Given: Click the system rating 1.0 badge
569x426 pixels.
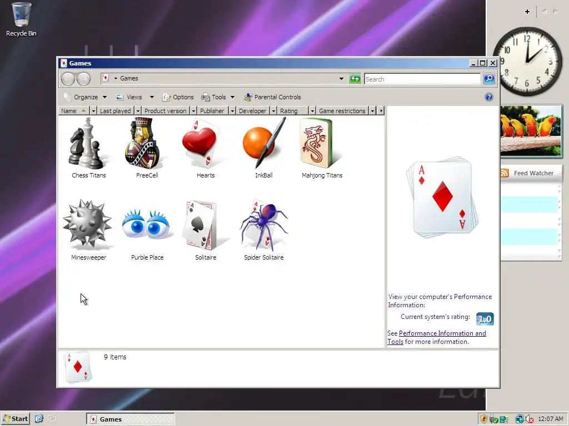Looking at the screenshot, I should (485, 319).
